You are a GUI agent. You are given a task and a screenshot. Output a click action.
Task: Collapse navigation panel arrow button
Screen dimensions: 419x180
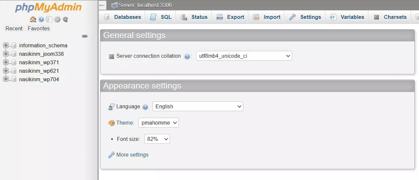(102, 5)
